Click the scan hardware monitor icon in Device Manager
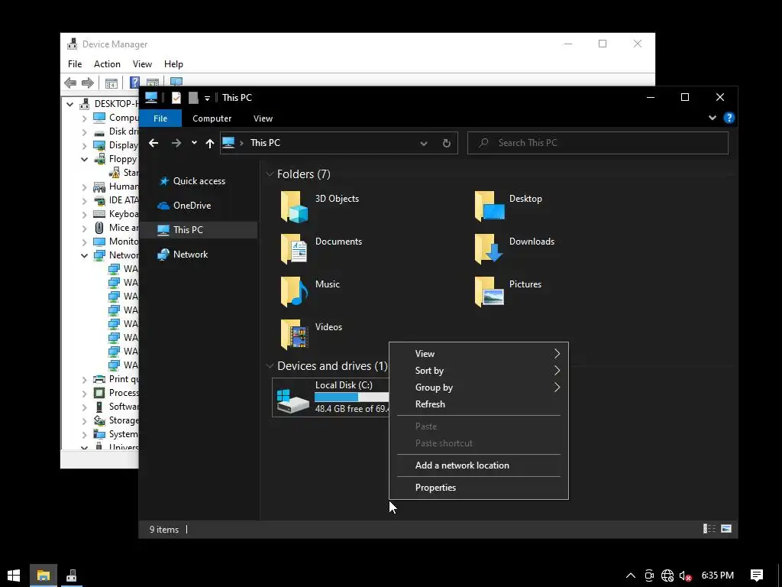Image resolution: width=782 pixels, height=587 pixels. 176,81
